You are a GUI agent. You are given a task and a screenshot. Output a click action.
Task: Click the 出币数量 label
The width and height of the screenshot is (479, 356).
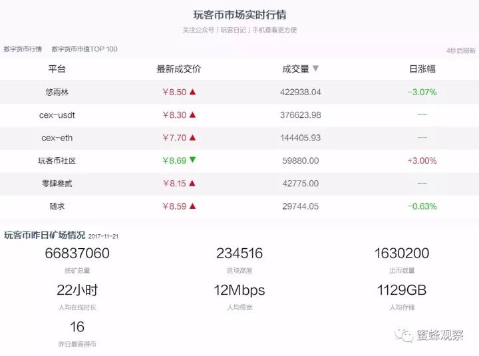click(402, 270)
